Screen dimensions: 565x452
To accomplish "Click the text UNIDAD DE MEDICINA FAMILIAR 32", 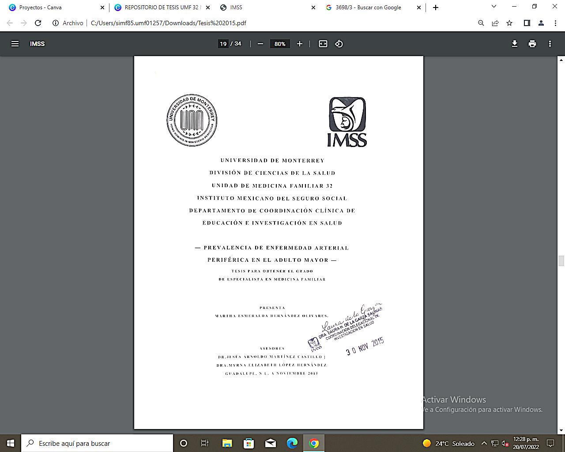I will click(272, 186).
